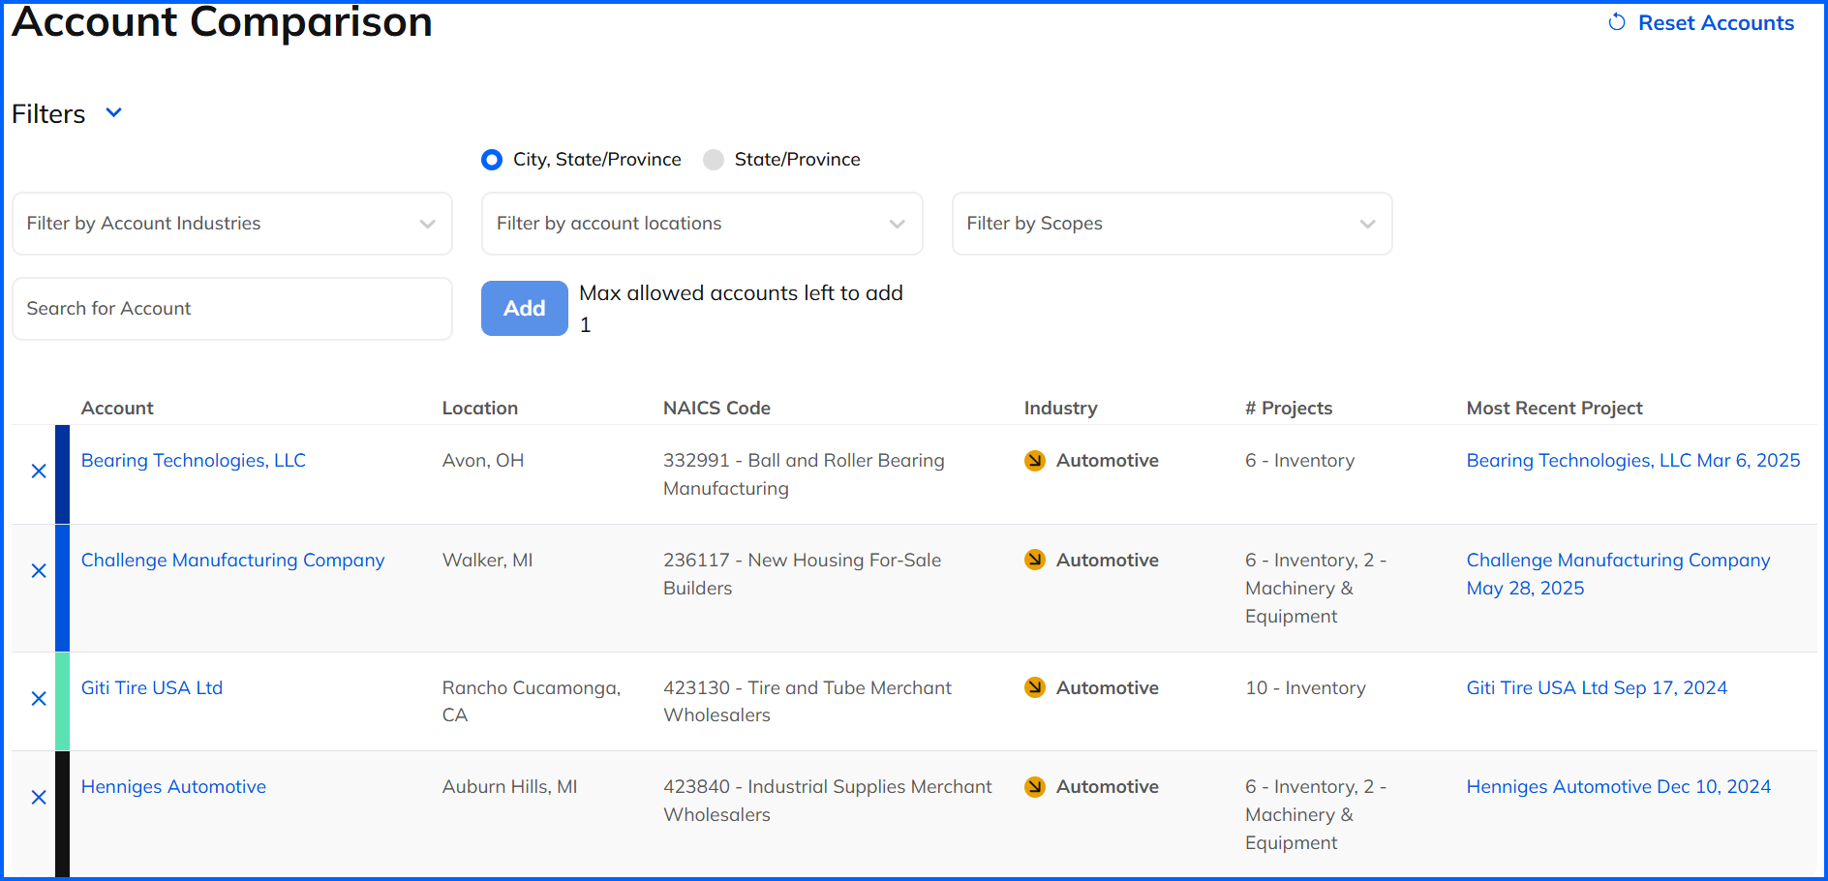Expand Filter by account locations dropdown

tap(702, 224)
